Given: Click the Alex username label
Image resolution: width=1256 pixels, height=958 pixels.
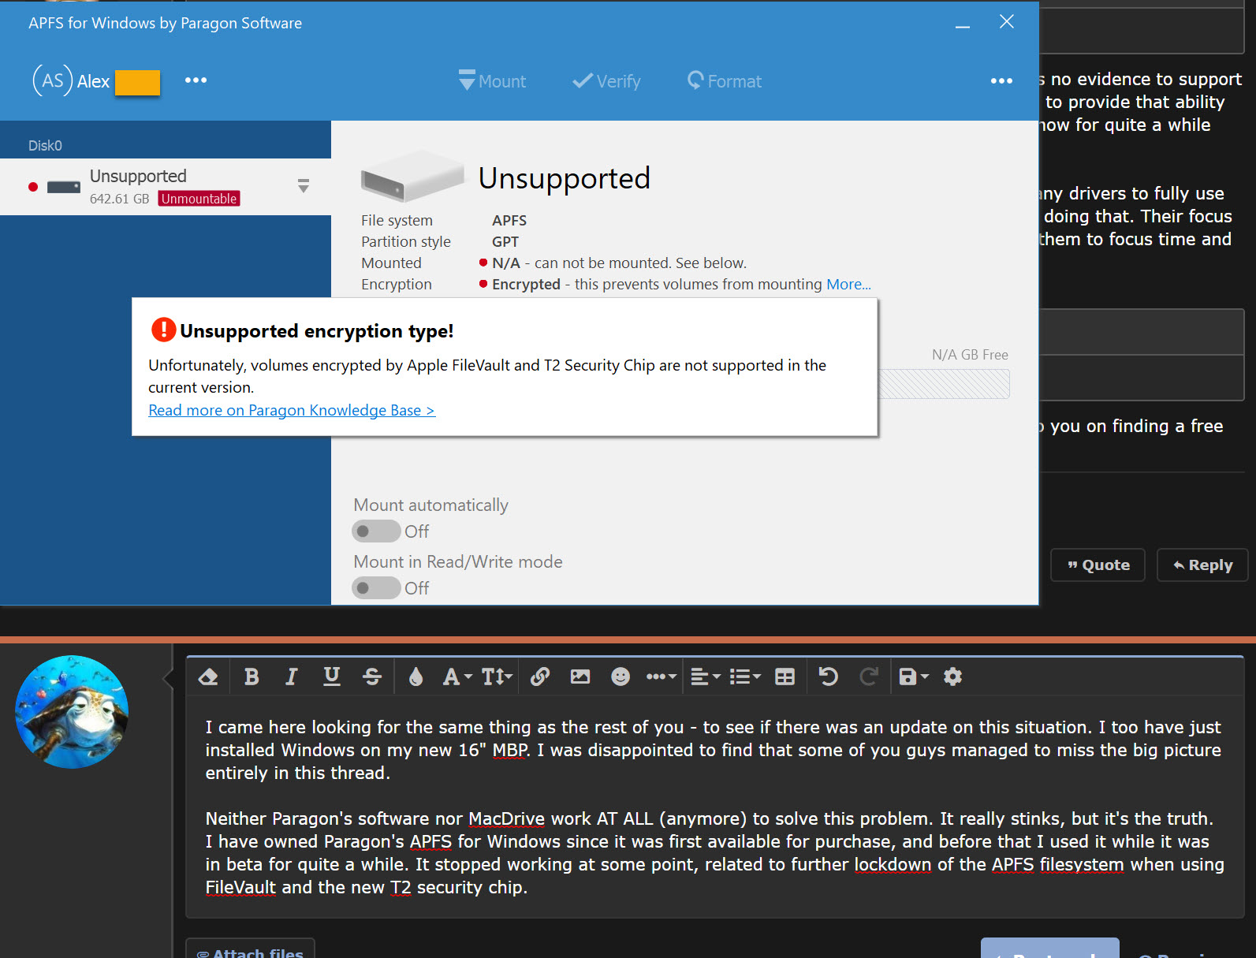Looking at the screenshot, I should (x=93, y=81).
